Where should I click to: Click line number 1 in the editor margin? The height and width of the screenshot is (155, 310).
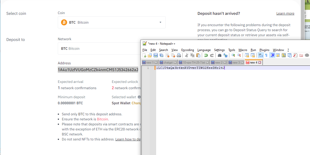(x=148, y=68)
